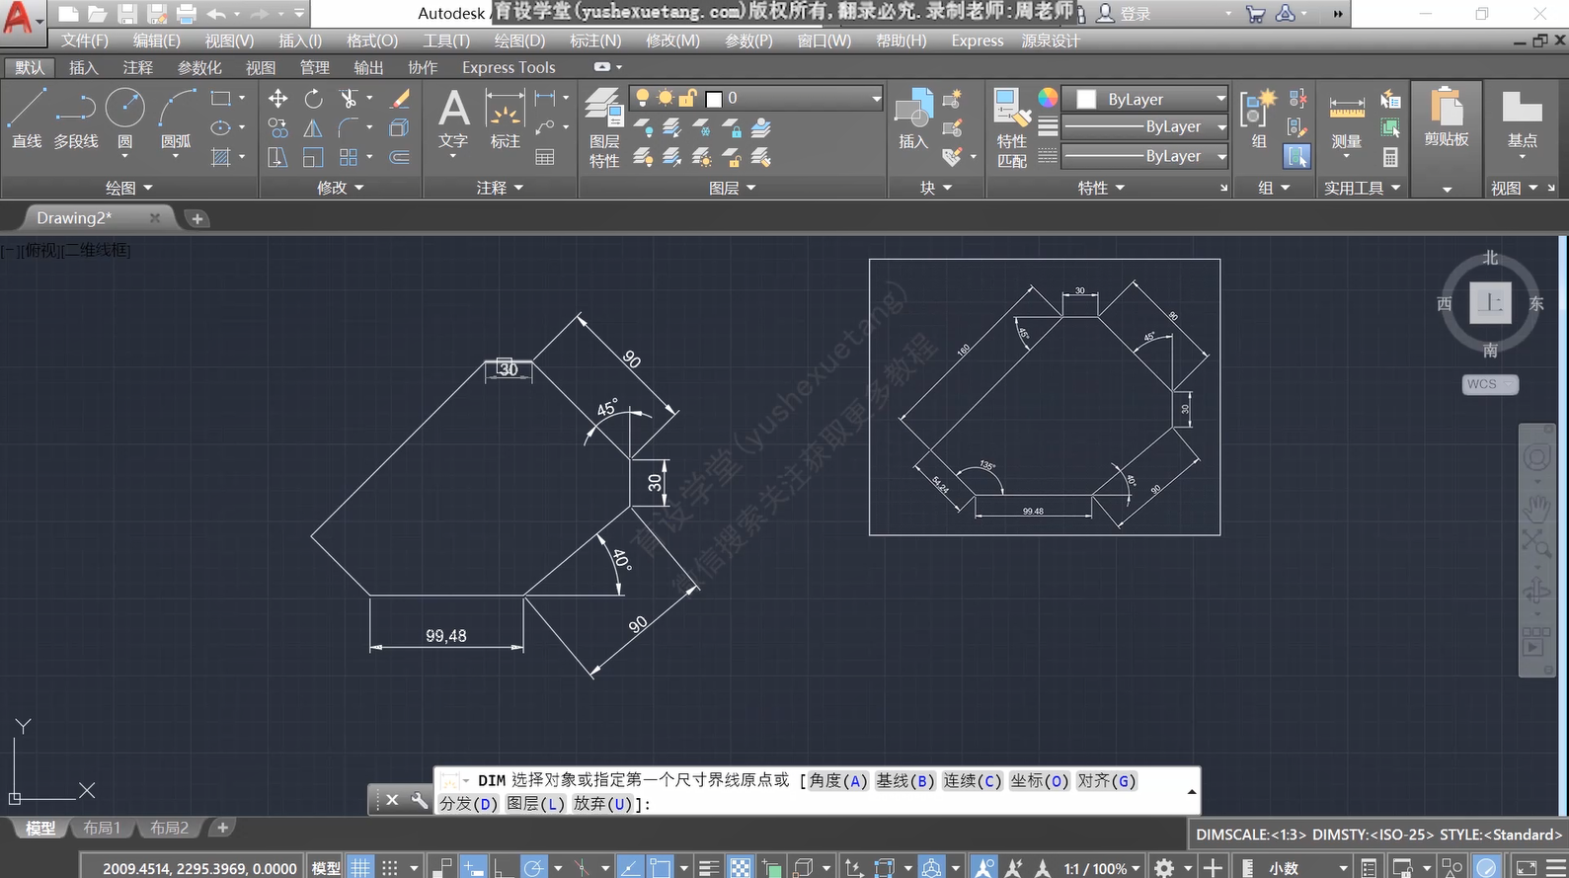Open the 小数 units dropdown
The height and width of the screenshot is (878, 1569).
pyautogui.click(x=1308, y=868)
